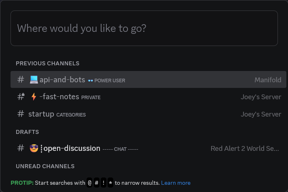The height and width of the screenshot is (192, 288).
Task: Click the laptop emoji beside api-and-bots
Action: 34,80
